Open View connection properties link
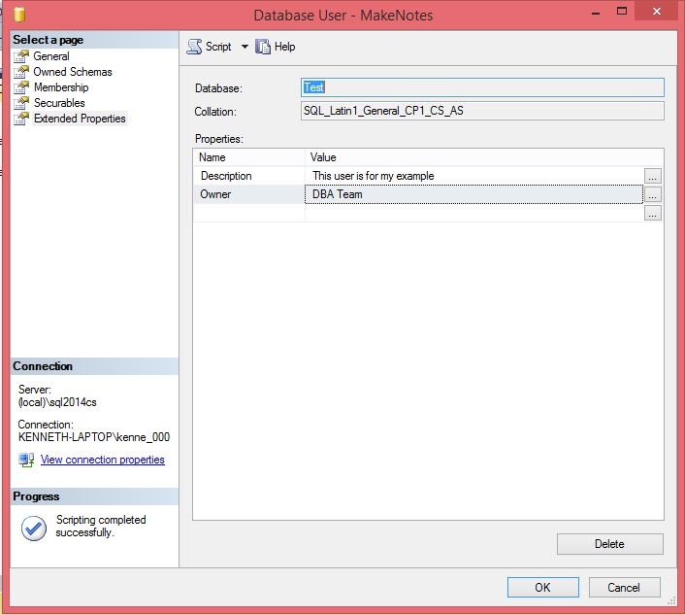Image resolution: width=685 pixels, height=615 pixels. [x=102, y=460]
